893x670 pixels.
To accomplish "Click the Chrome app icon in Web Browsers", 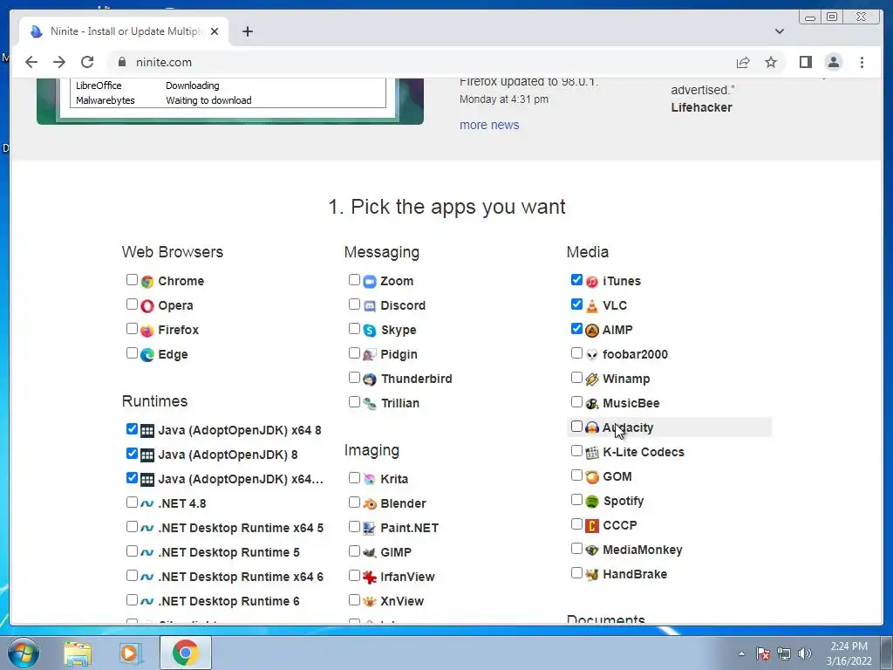I will [x=147, y=282].
